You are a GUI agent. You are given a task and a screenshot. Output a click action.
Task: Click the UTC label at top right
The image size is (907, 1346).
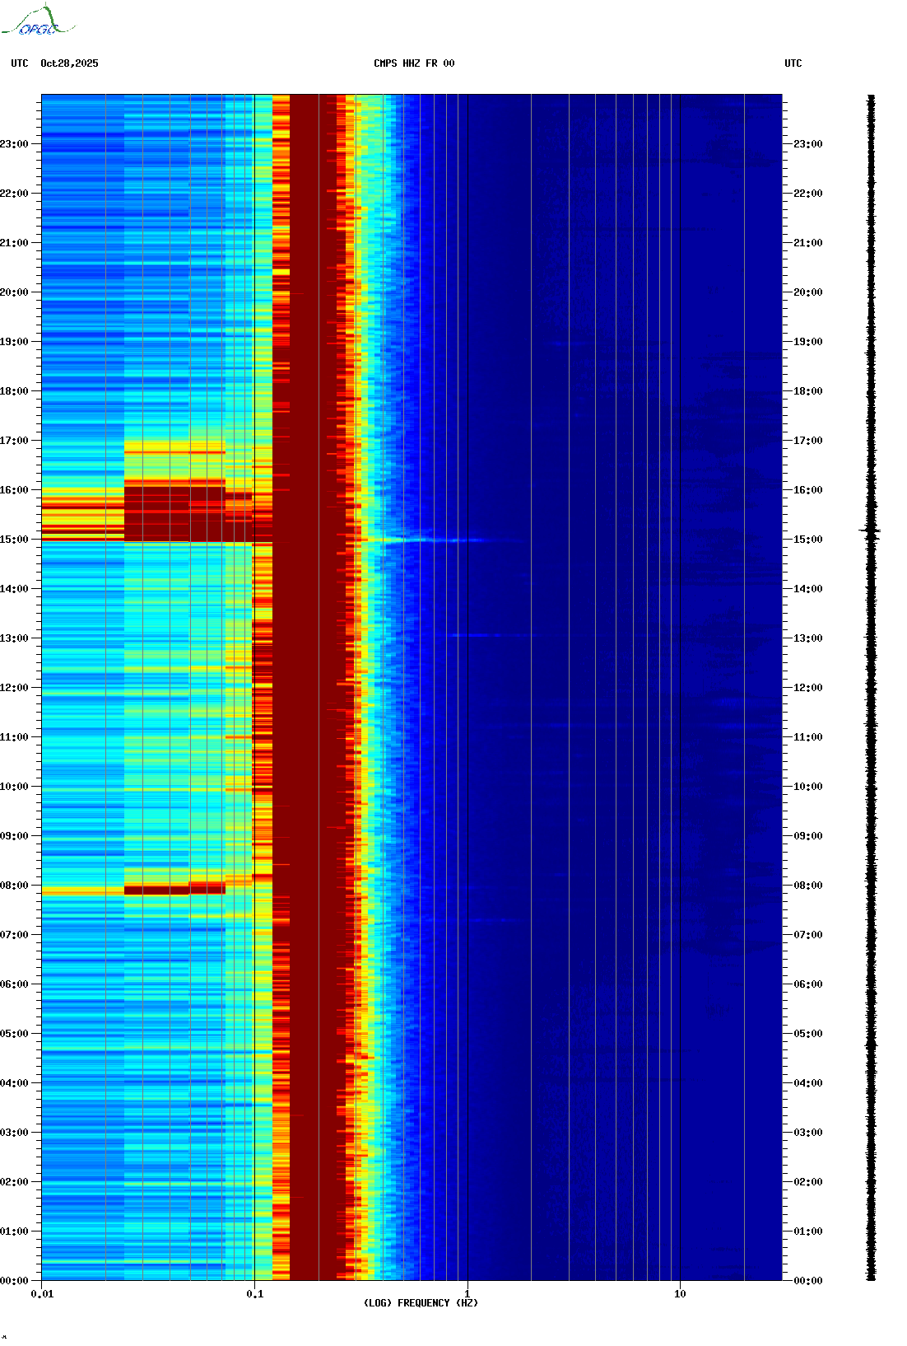pyautogui.click(x=793, y=63)
